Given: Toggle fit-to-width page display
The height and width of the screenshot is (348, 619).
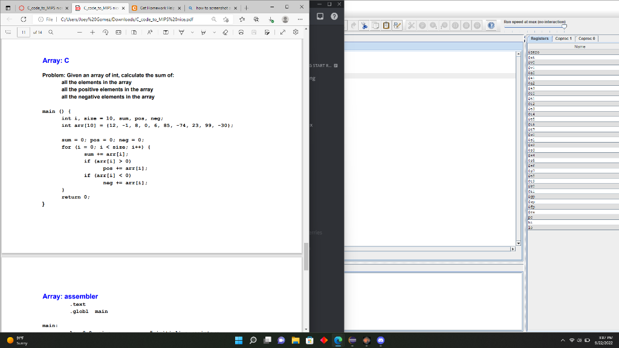Looking at the screenshot, I should tap(118, 33).
